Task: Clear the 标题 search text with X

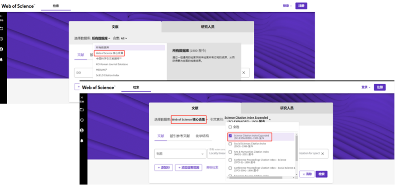Action: click(x=322, y=154)
